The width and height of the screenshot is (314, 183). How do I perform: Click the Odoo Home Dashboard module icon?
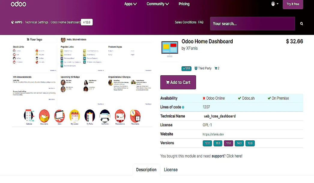[170, 49]
